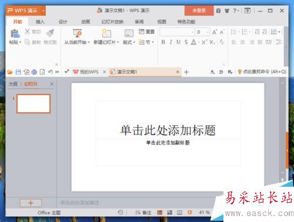Image resolution: width=294 pixels, height=222 pixels.
Task: Open the View ribbon tab
Action: 162,22
